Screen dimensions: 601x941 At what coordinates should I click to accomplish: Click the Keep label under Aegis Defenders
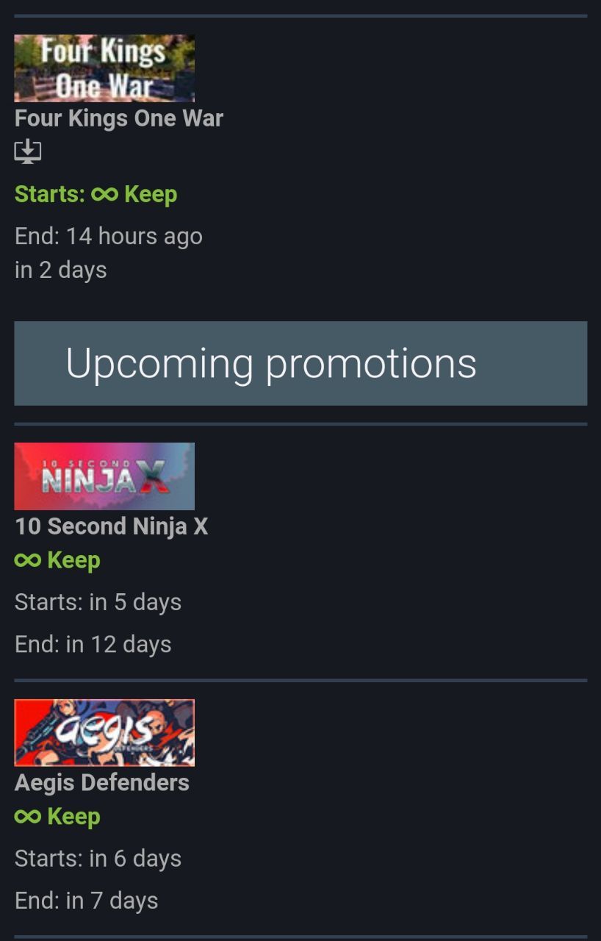73,817
